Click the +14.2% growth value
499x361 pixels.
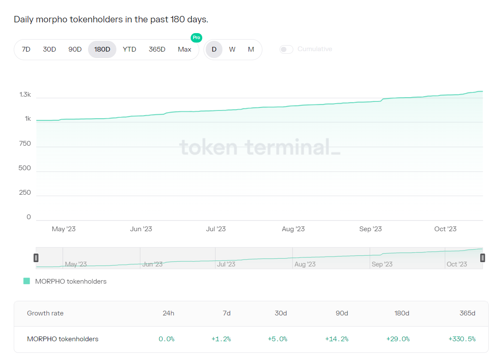coord(337,339)
